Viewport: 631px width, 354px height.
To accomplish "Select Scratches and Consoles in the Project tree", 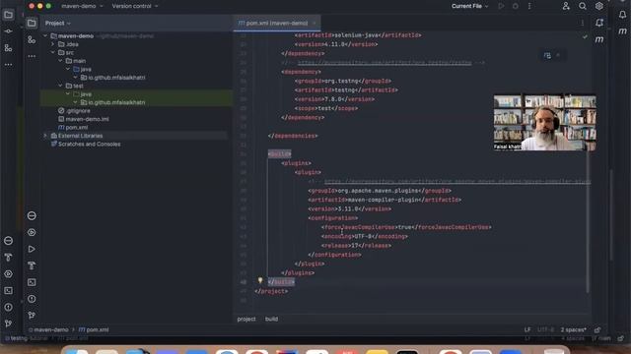I will pos(89,145).
